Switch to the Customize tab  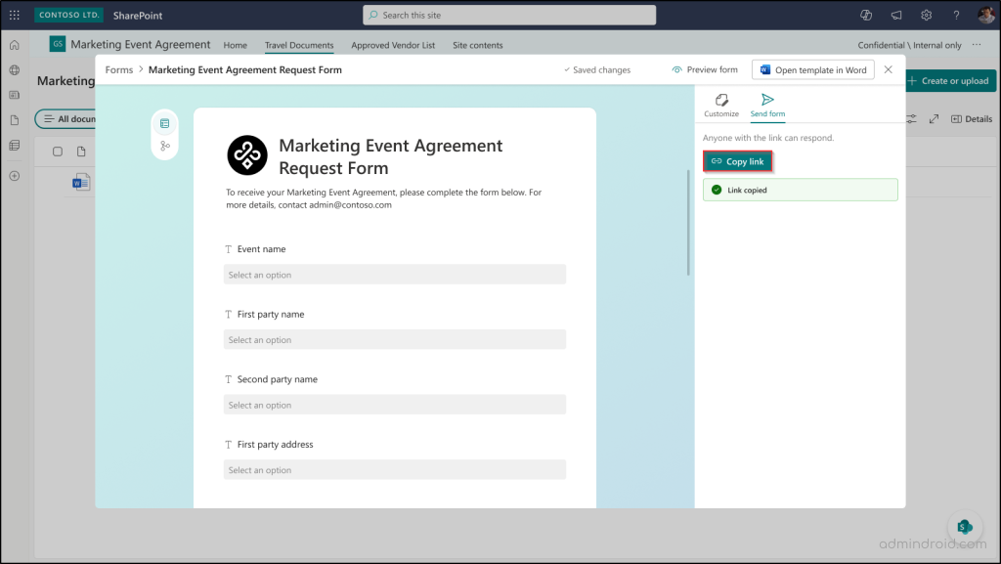[x=721, y=105]
